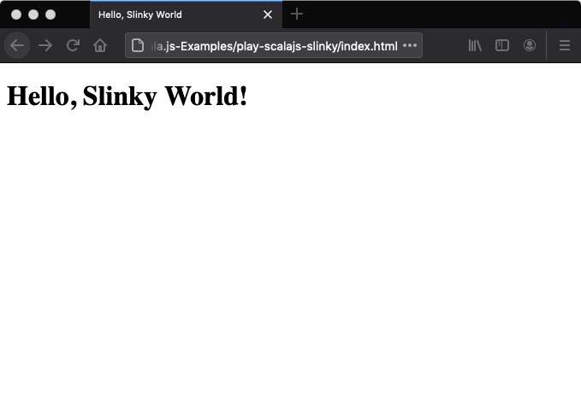Screen dimensions: 581x409
Task: Open a new tab with plus button
Action: 297,15
